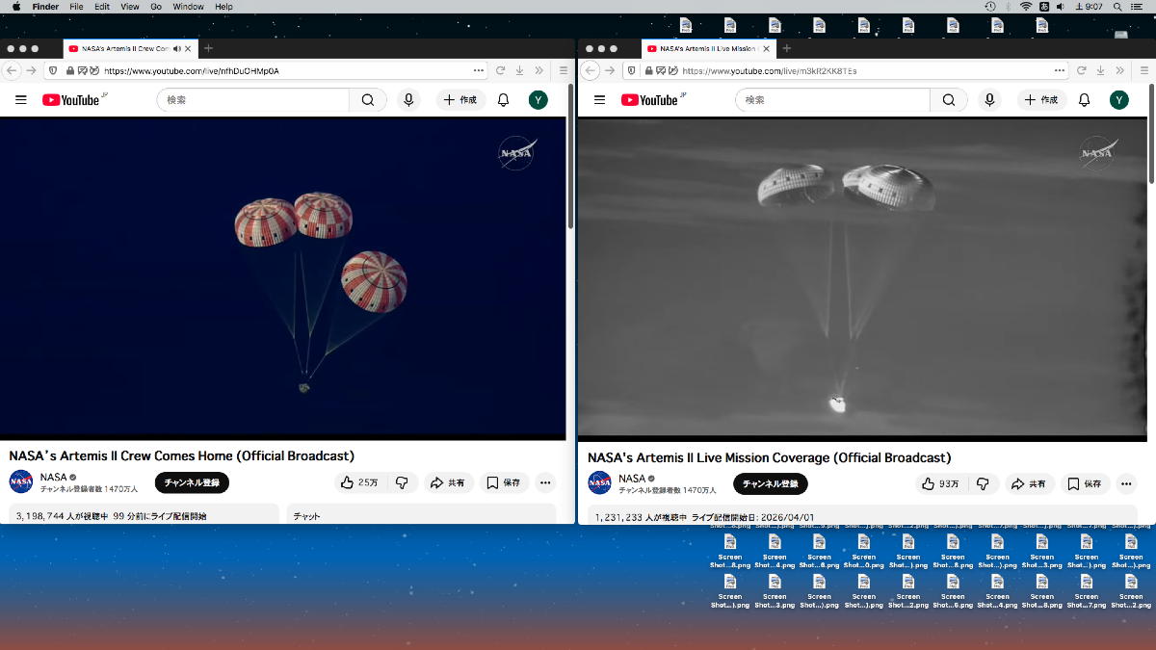
Task: Expand more actions menu under left video
Action: pos(545,482)
